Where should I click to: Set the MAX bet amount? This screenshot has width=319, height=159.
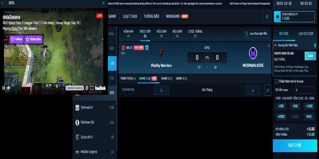[309, 117]
